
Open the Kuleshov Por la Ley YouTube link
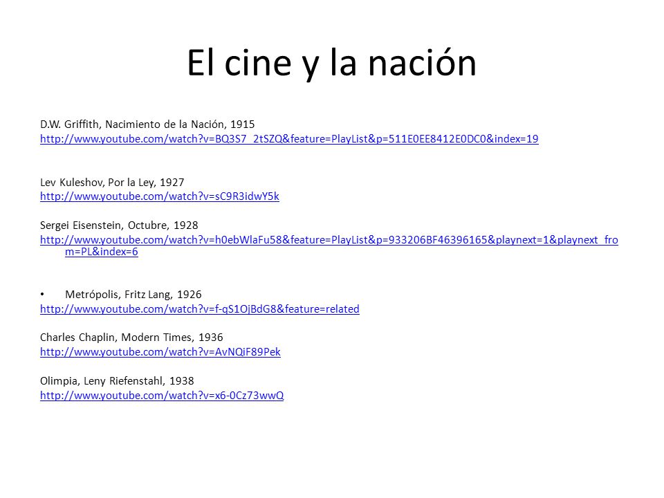160,196
